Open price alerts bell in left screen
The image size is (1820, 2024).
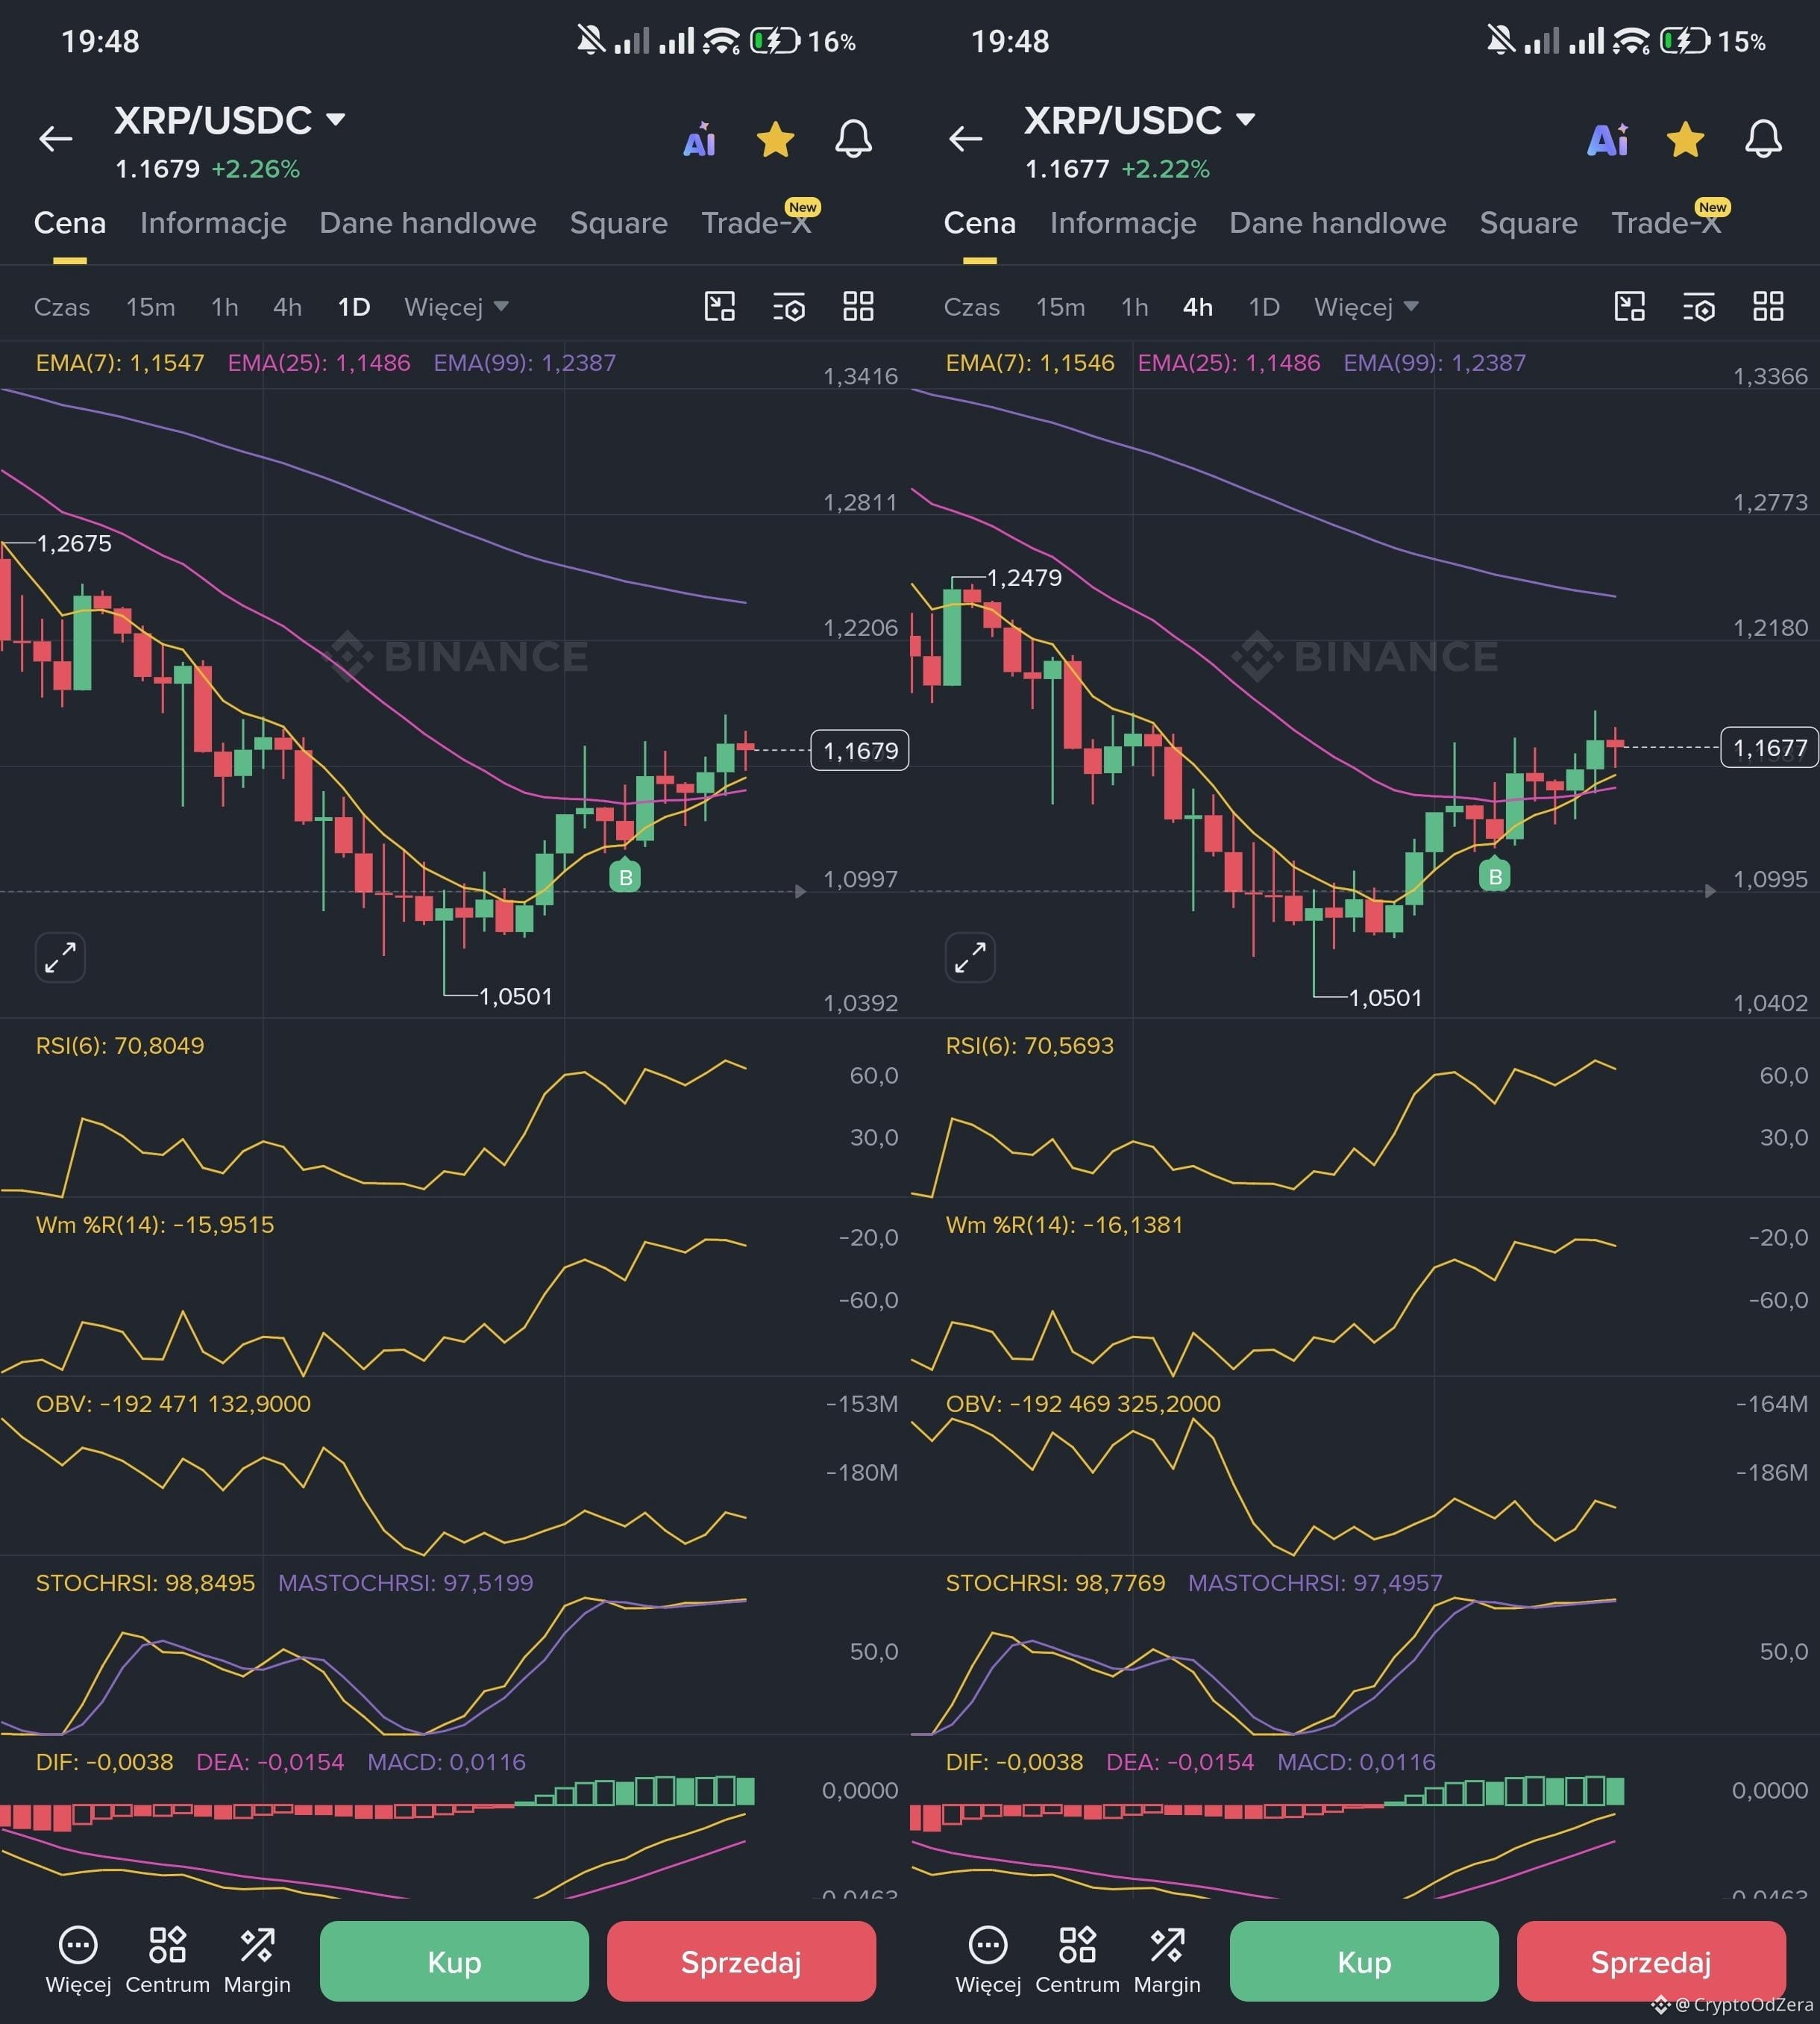tap(853, 139)
